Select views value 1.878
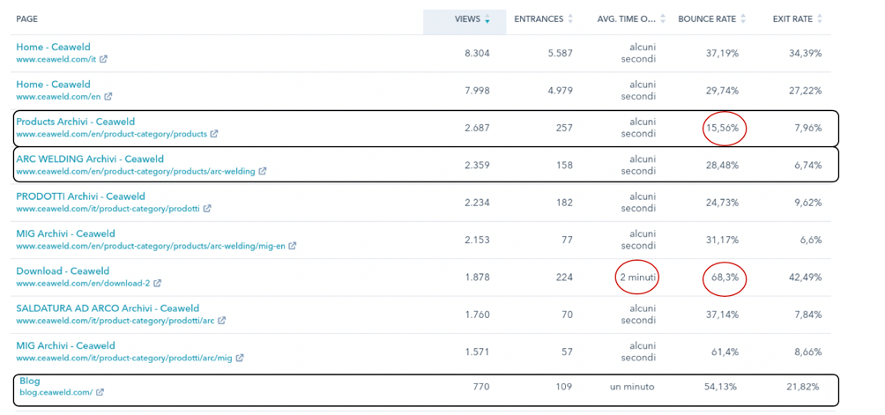This screenshot has width=885, height=415. [478, 278]
